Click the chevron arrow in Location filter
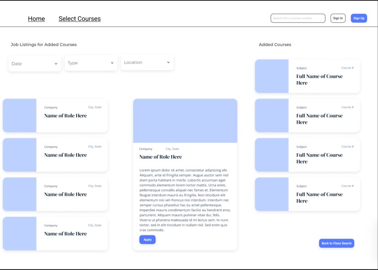Viewport: 378px width, 270px height. tap(168, 62)
